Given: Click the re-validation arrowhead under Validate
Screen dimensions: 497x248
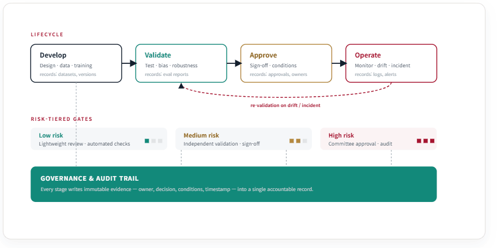Looking at the screenshot, I should click(x=181, y=86).
